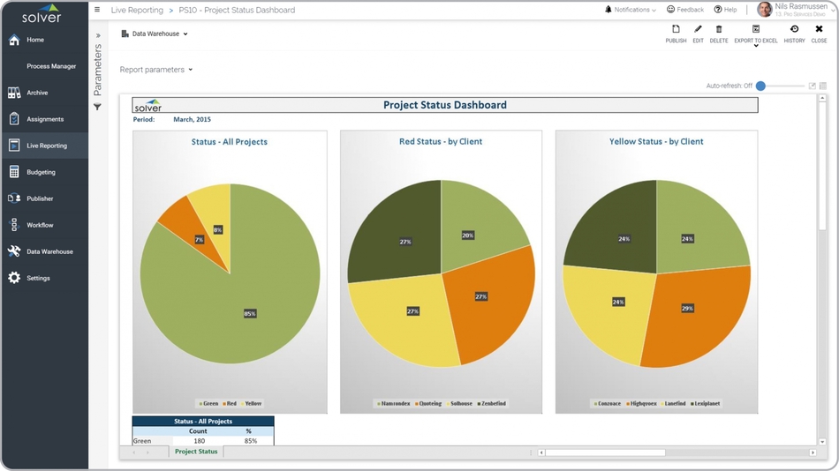Image resolution: width=839 pixels, height=471 pixels.
Task: Delete the report using trash icon
Action: [719, 30]
